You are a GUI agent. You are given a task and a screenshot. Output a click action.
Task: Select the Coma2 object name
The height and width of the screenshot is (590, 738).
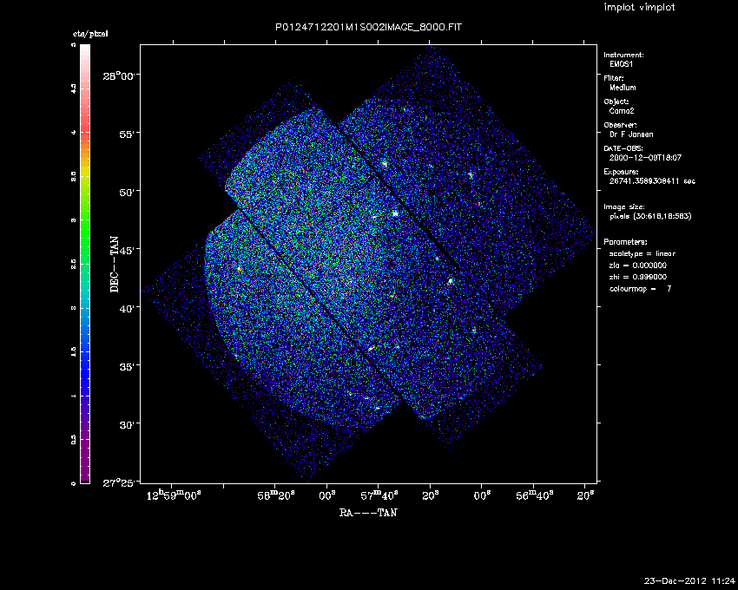point(622,111)
